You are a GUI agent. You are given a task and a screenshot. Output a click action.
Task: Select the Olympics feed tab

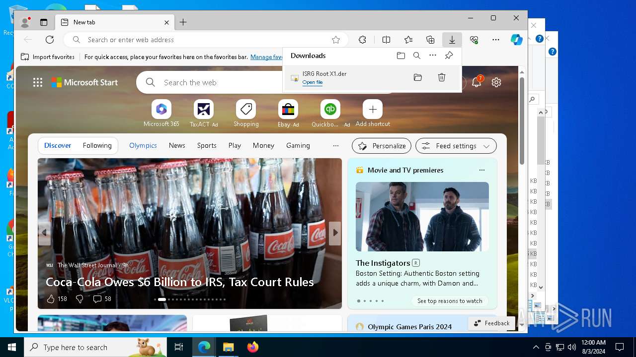coord(143,145)
